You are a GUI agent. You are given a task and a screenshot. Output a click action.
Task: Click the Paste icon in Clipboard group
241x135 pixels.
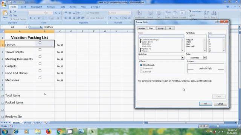[x=5, y=13]
